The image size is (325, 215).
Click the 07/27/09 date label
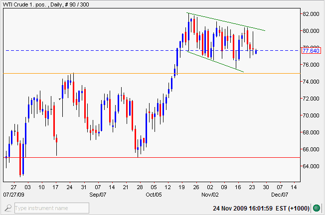click(x=13, y=195)
